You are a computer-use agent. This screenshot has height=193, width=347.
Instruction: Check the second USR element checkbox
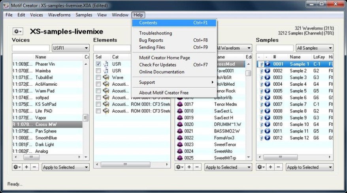coord(98,71)
